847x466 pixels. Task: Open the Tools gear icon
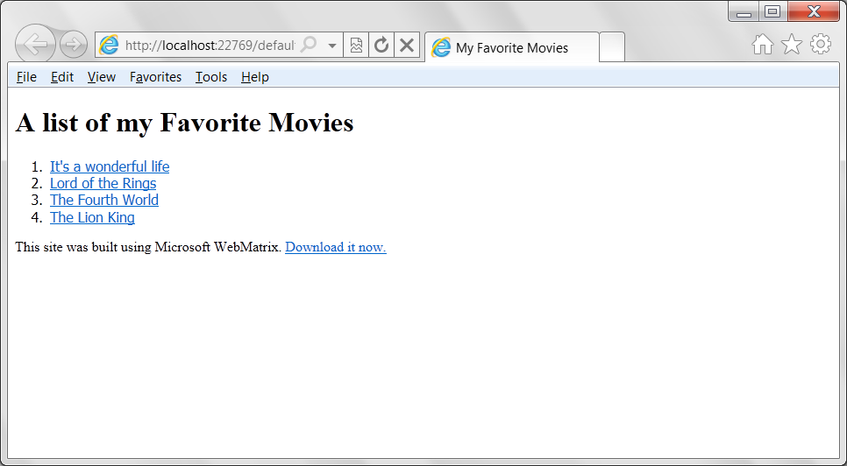[x=821, y=44]
